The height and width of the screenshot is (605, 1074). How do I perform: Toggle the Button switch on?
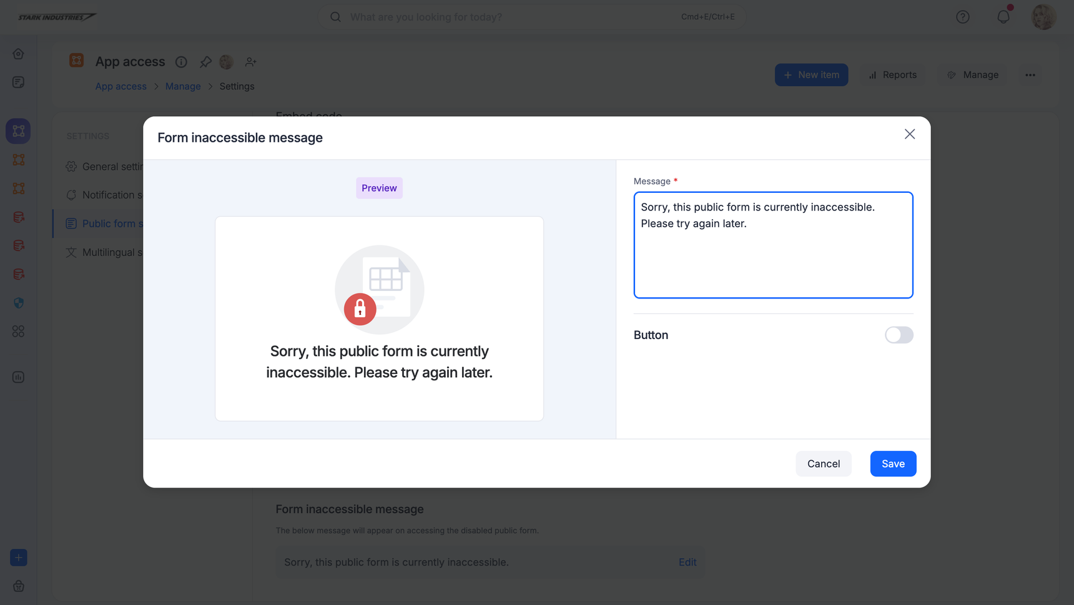pos(899,335)
